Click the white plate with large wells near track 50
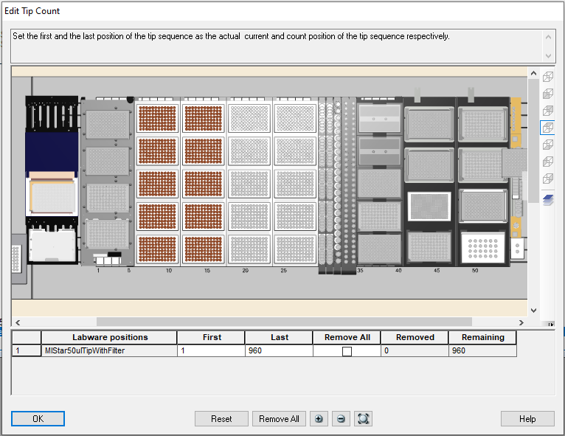Screen dimensions: 565x436 pyautogui.click(x=483, y=248)
